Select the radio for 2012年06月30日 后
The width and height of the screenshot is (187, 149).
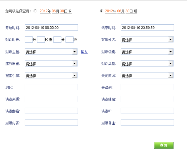[x=101, y=11]
